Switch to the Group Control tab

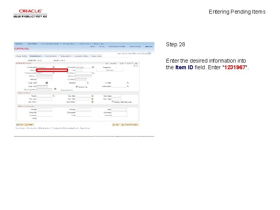click(22, 56)
